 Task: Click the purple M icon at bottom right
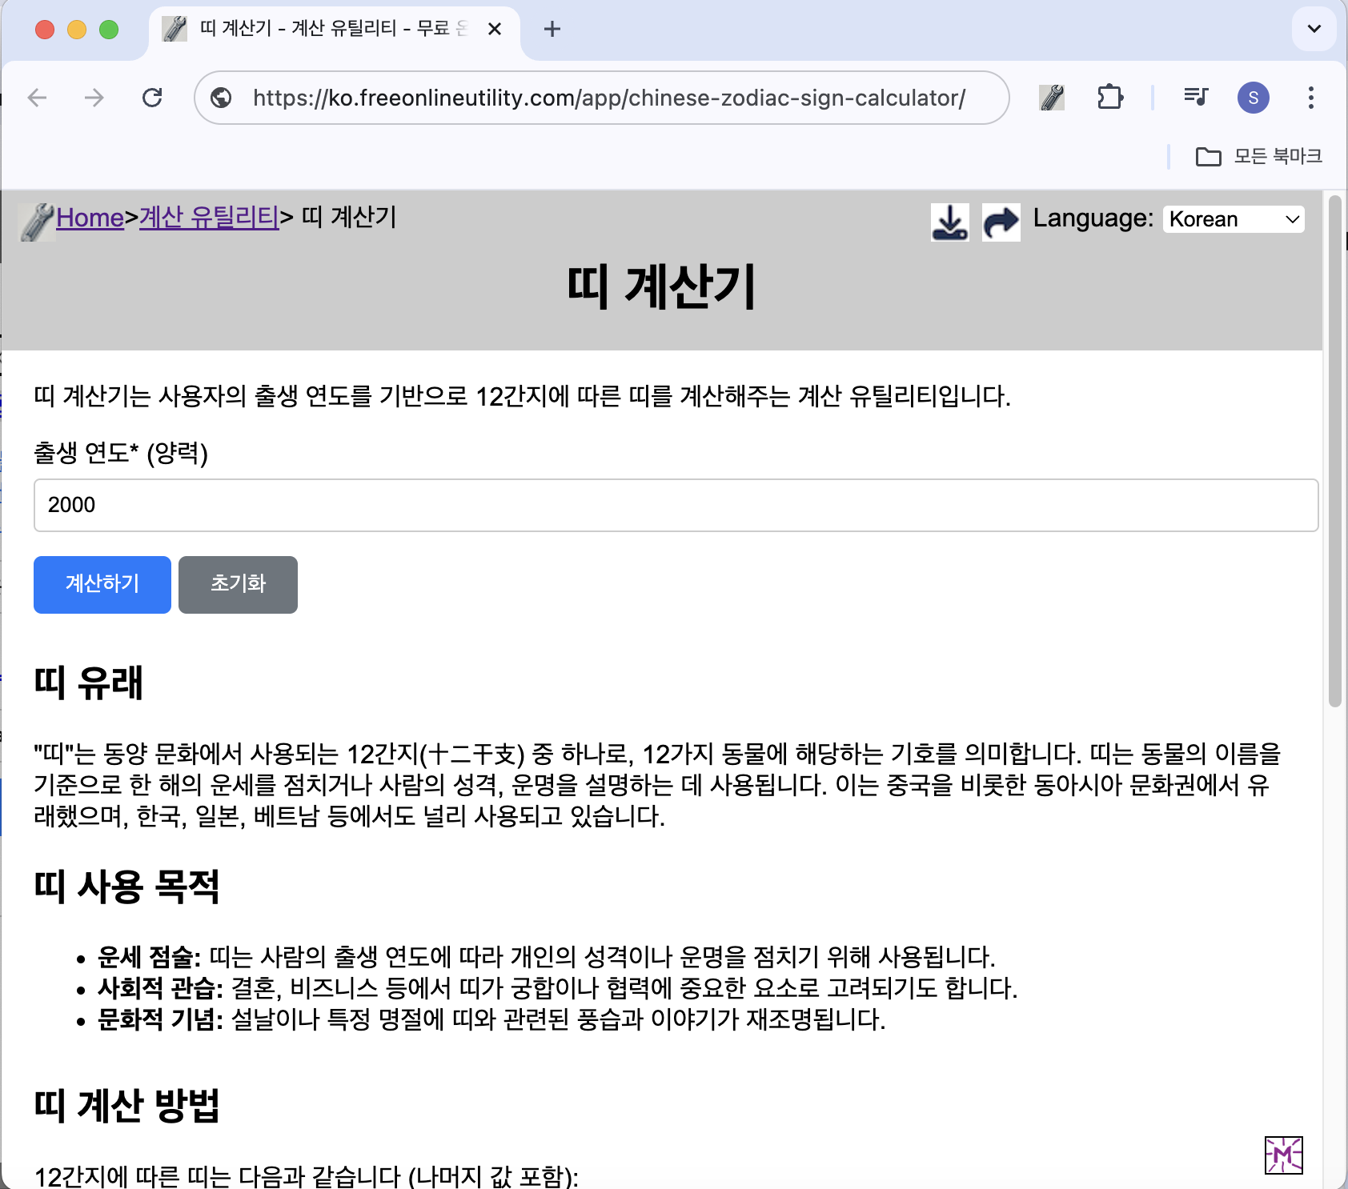pos(1283,1155)
